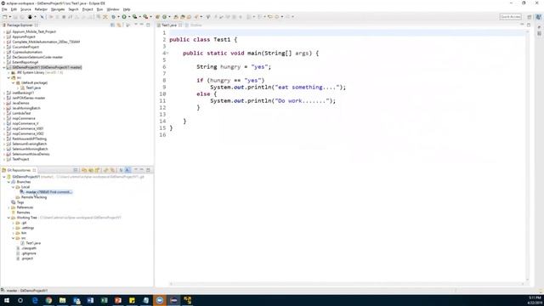Click the editor vertical scrollbar

pyautogui.click(x=527, y=155)
